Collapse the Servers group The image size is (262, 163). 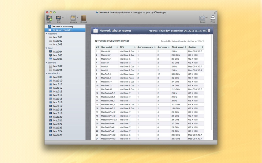point(46,63)
